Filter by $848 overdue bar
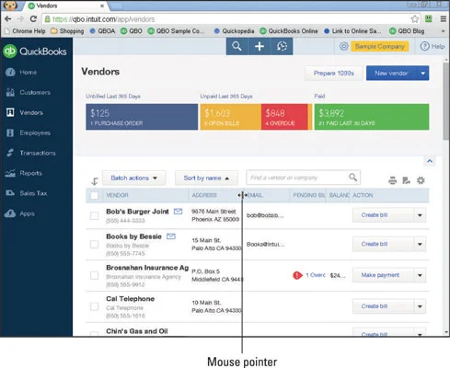 click(284, 117)
